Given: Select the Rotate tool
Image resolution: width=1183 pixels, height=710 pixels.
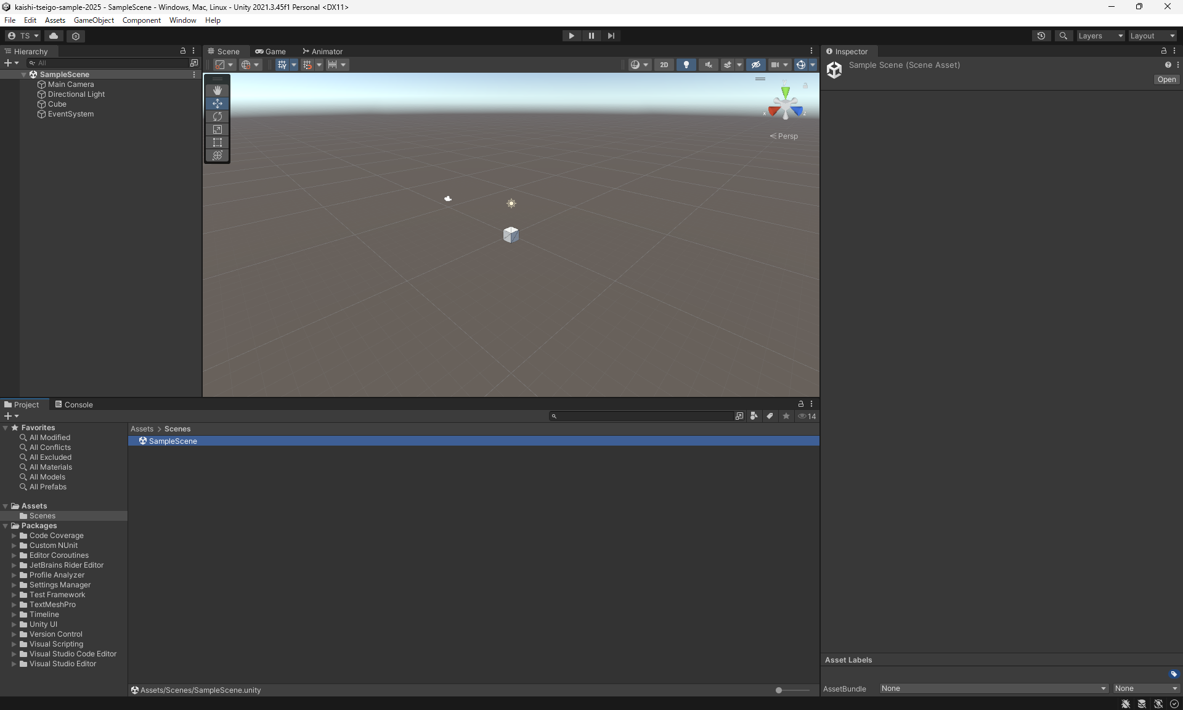Looking at the screenshot, I should point(217,116).
